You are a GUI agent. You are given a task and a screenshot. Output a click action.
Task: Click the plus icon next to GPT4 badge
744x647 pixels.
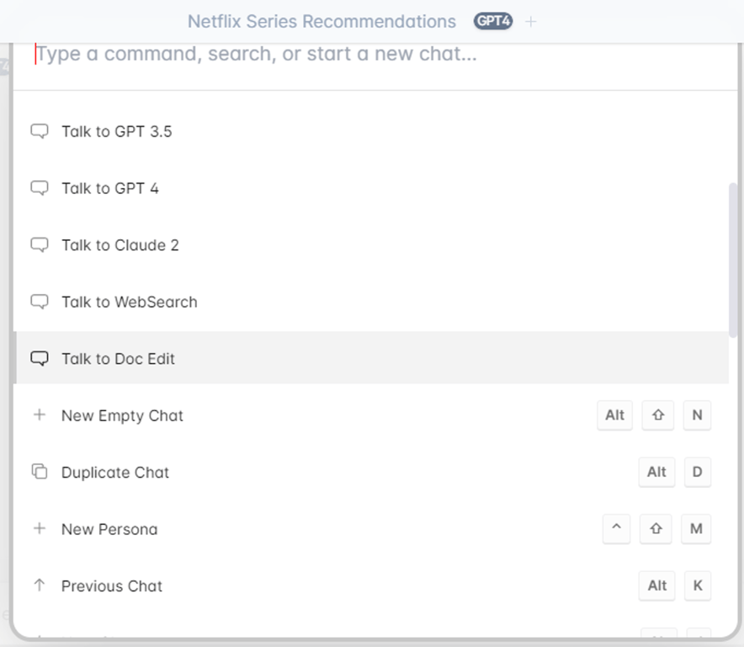[x=531, y=21]
